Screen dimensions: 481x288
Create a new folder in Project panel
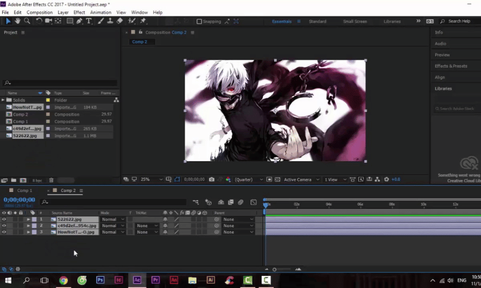(x=14, y=180)
